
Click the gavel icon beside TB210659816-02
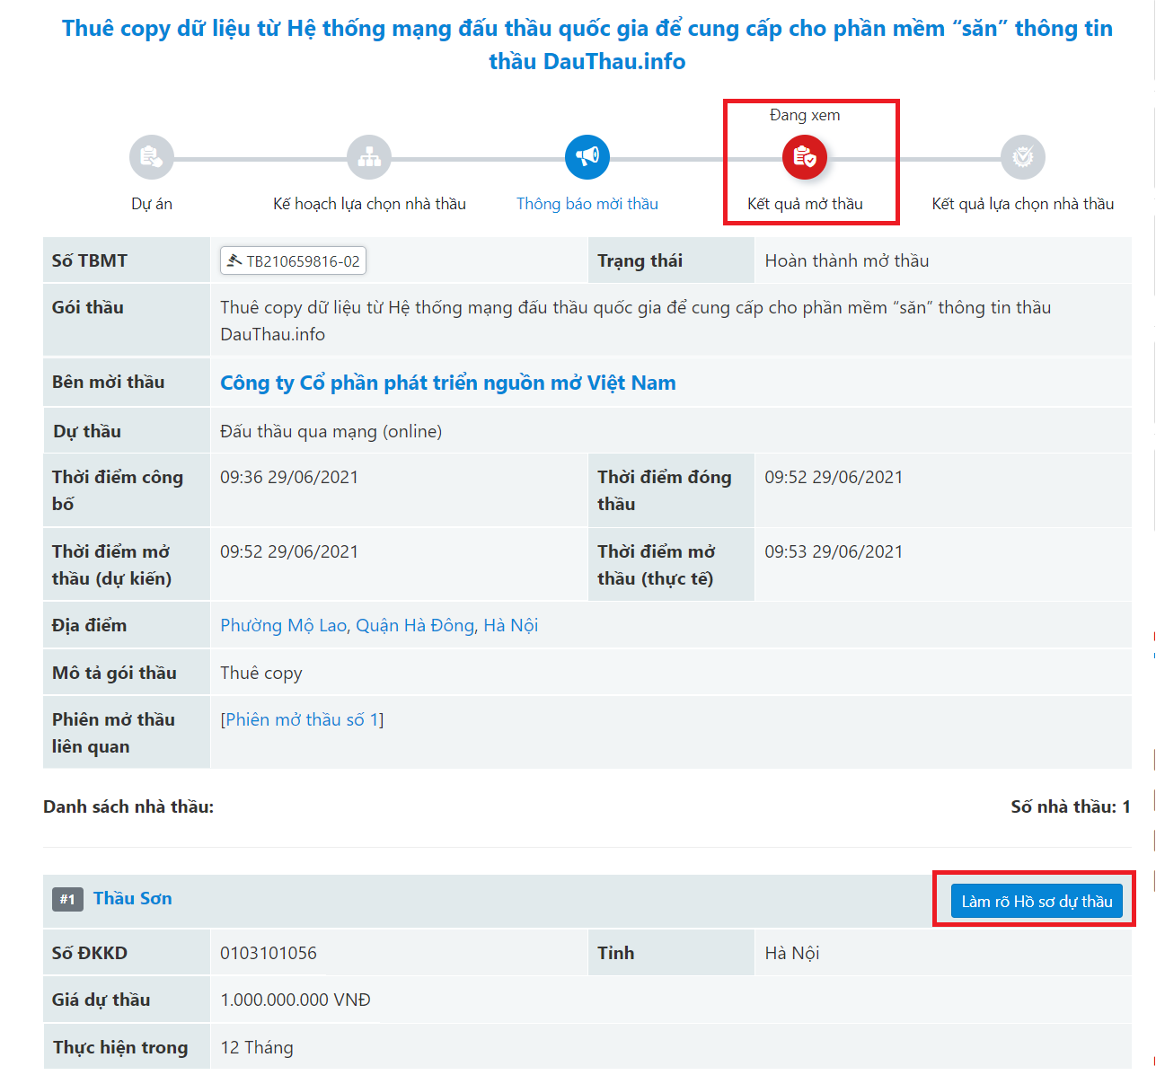234,261
